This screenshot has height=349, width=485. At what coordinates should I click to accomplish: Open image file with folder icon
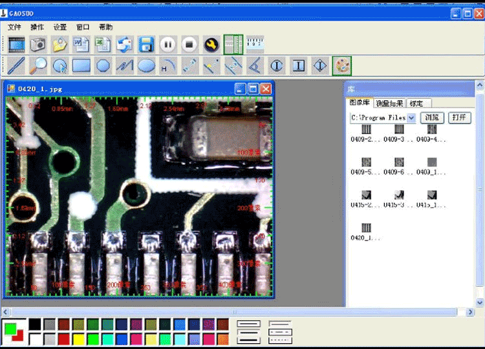tap(59, 45)
